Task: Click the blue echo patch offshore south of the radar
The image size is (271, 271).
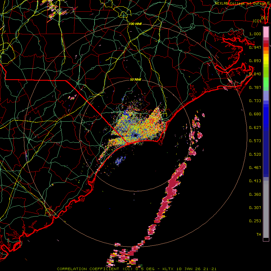Action: click(120, 160)
